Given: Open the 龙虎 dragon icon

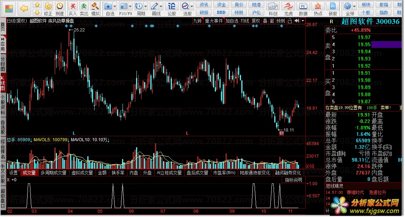Looking at the screenshot, I should coord(288,6).
